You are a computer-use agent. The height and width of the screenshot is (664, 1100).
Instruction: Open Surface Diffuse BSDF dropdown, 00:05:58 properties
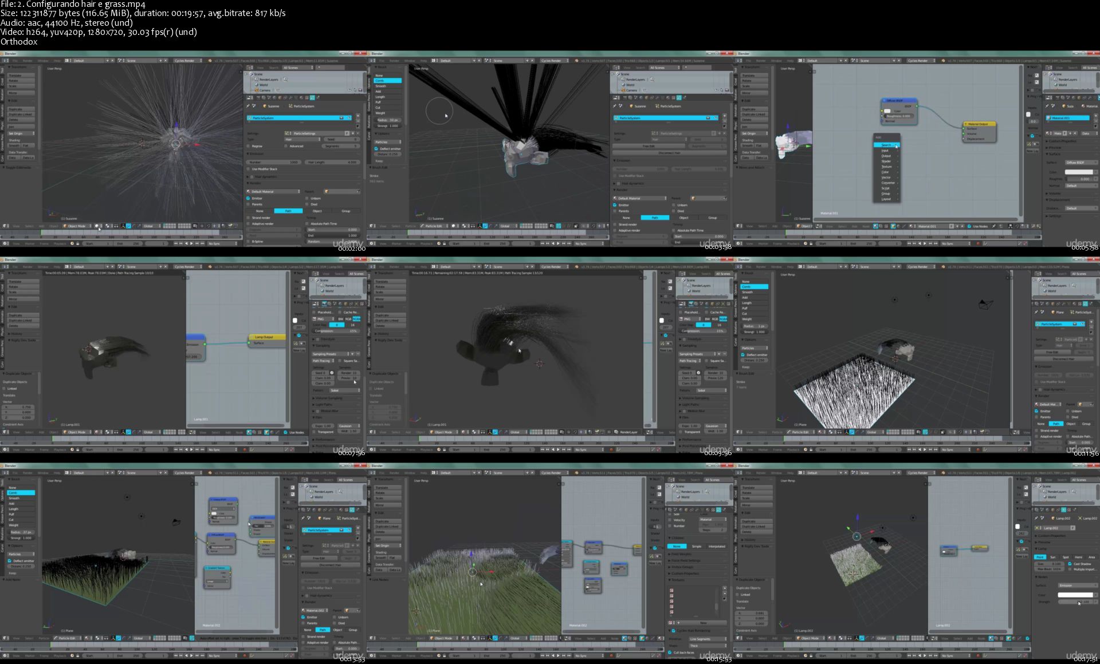click(1081, 163)
